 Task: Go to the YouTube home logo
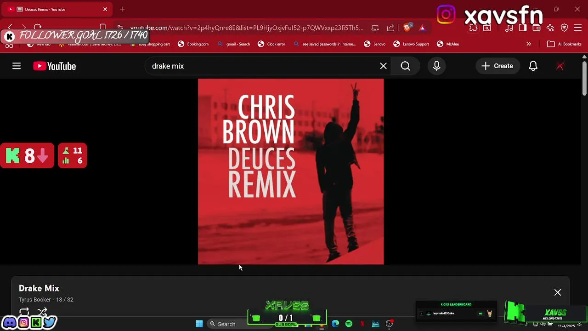click(x=54, y=66)
